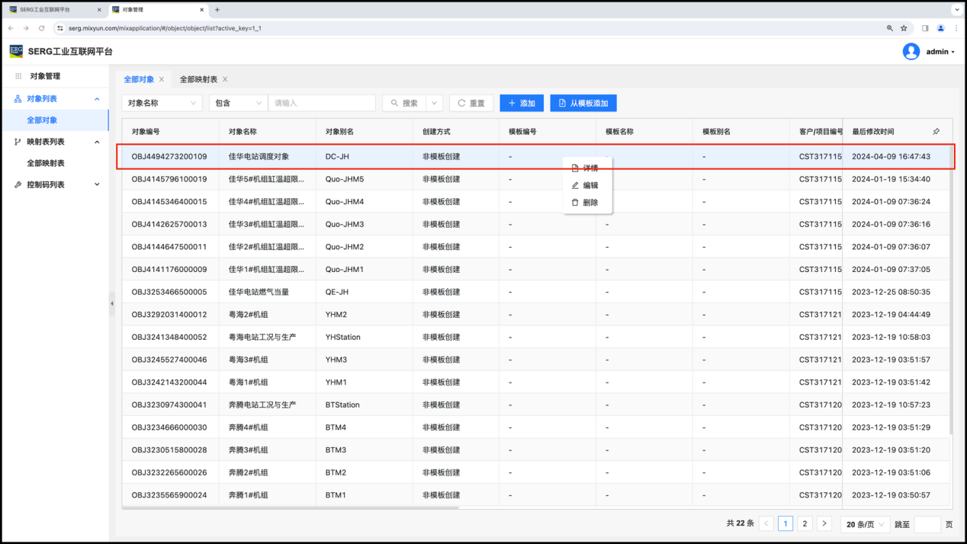
Task: Click the browser page reload icon
Action: [41, 28]
